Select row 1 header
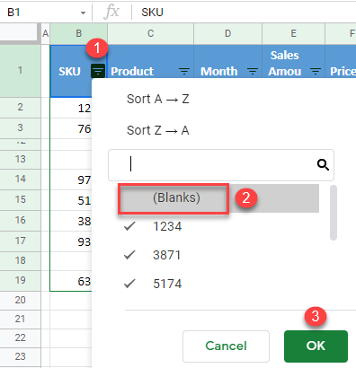The height and width of the screenshot is (368, 356). [20, 71]
